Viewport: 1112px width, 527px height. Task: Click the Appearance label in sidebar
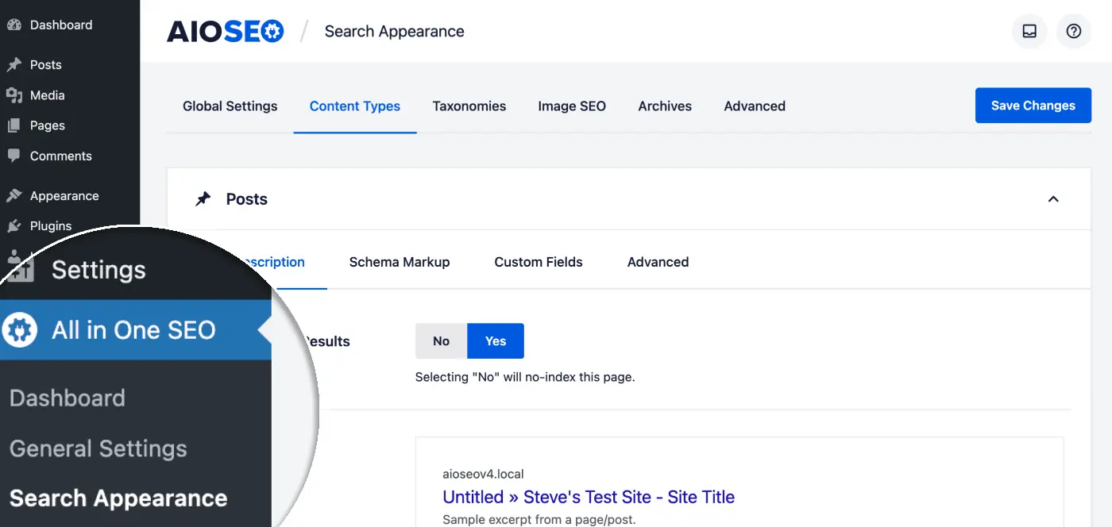coord(64,196)
